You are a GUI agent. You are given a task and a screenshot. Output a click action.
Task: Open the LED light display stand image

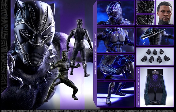click(157, 87)
